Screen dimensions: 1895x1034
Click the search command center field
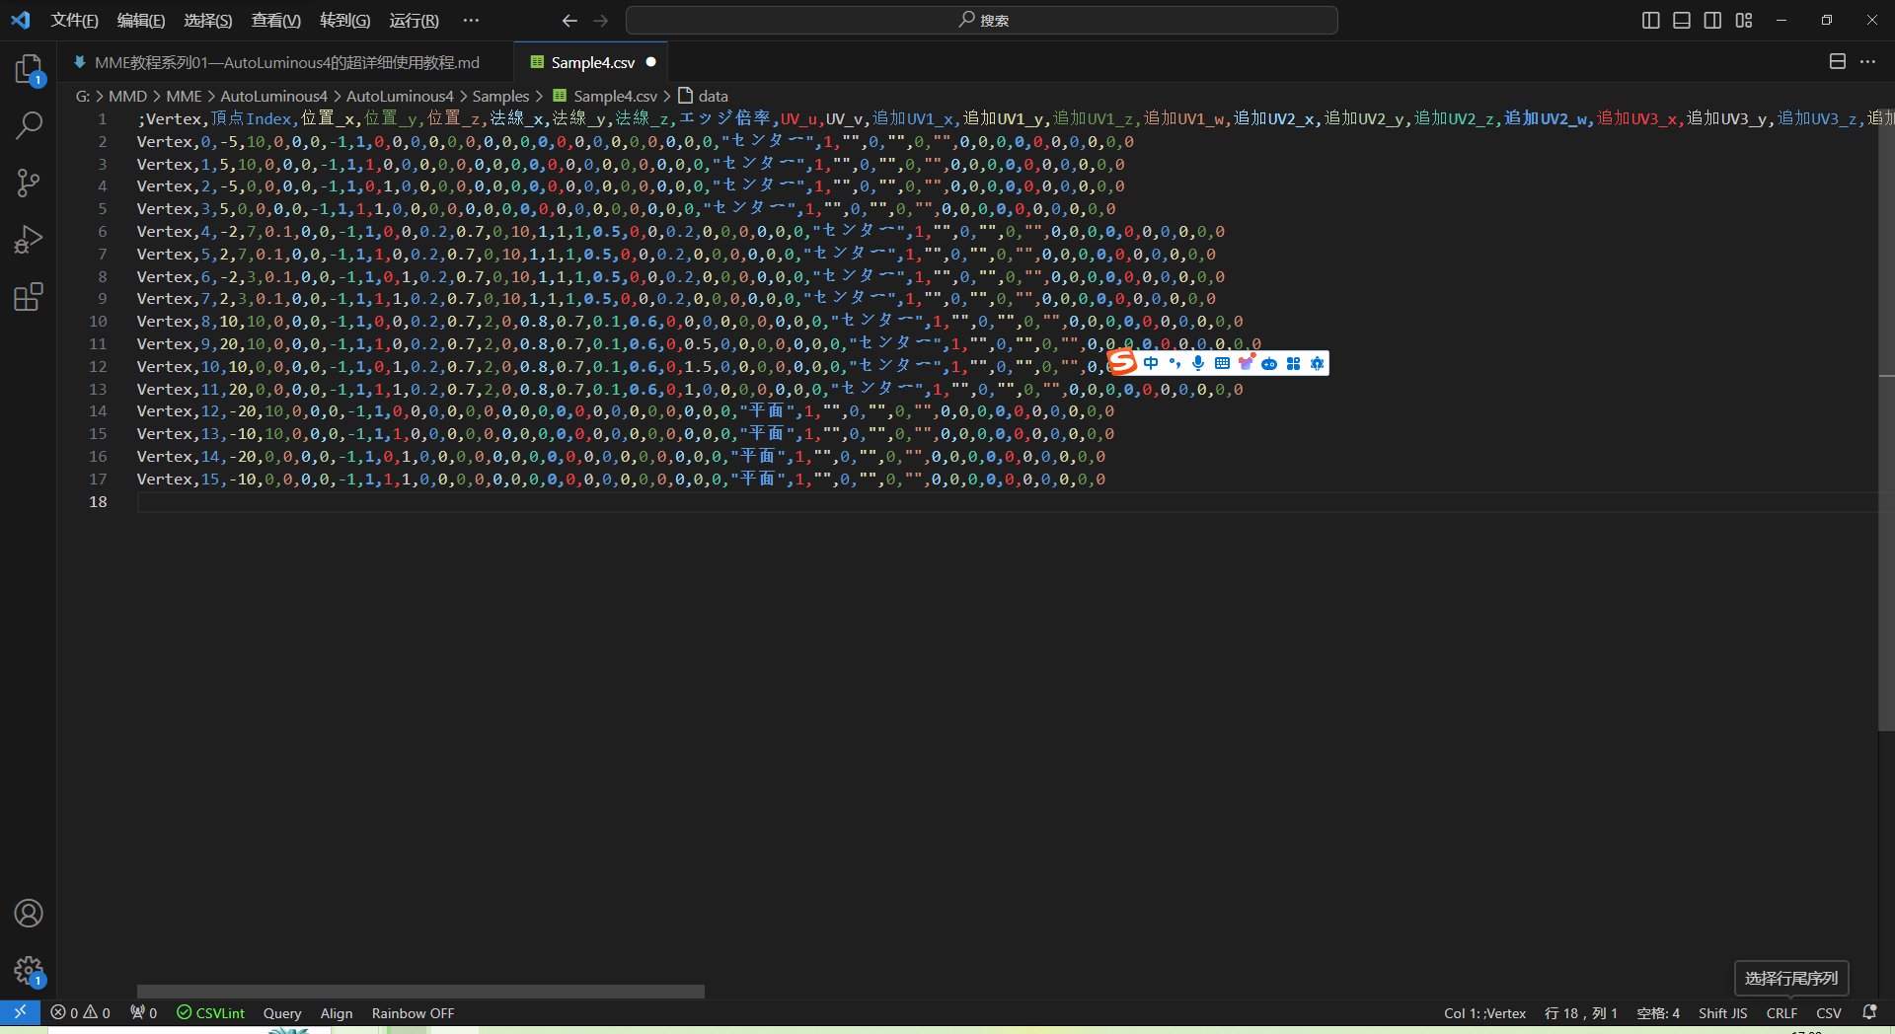982,20
